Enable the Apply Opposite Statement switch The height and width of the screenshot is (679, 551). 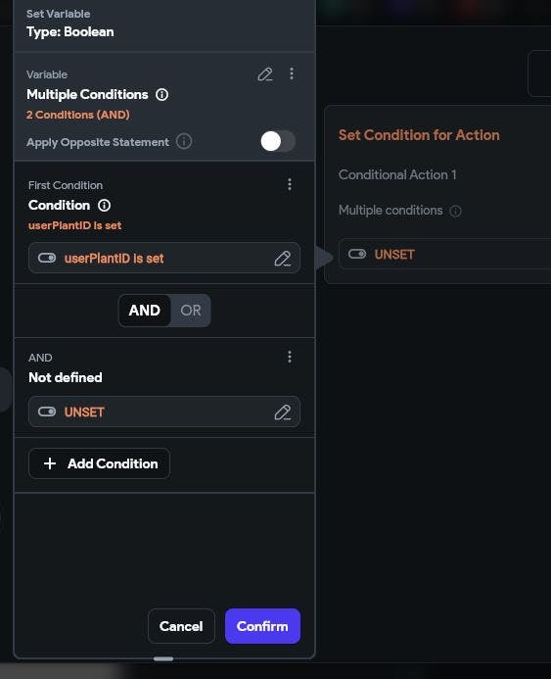278,142
